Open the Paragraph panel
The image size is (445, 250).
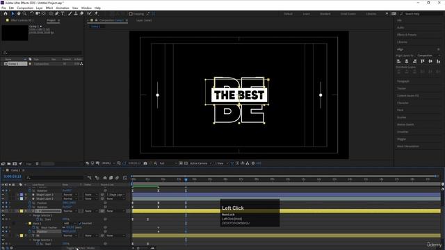pos(403,81)
